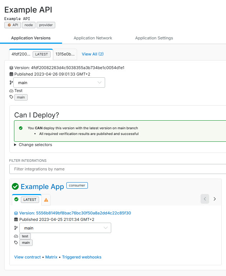Click the consumer badge next to Example App
Screen dimensions: 226x276
click(77, 185)
